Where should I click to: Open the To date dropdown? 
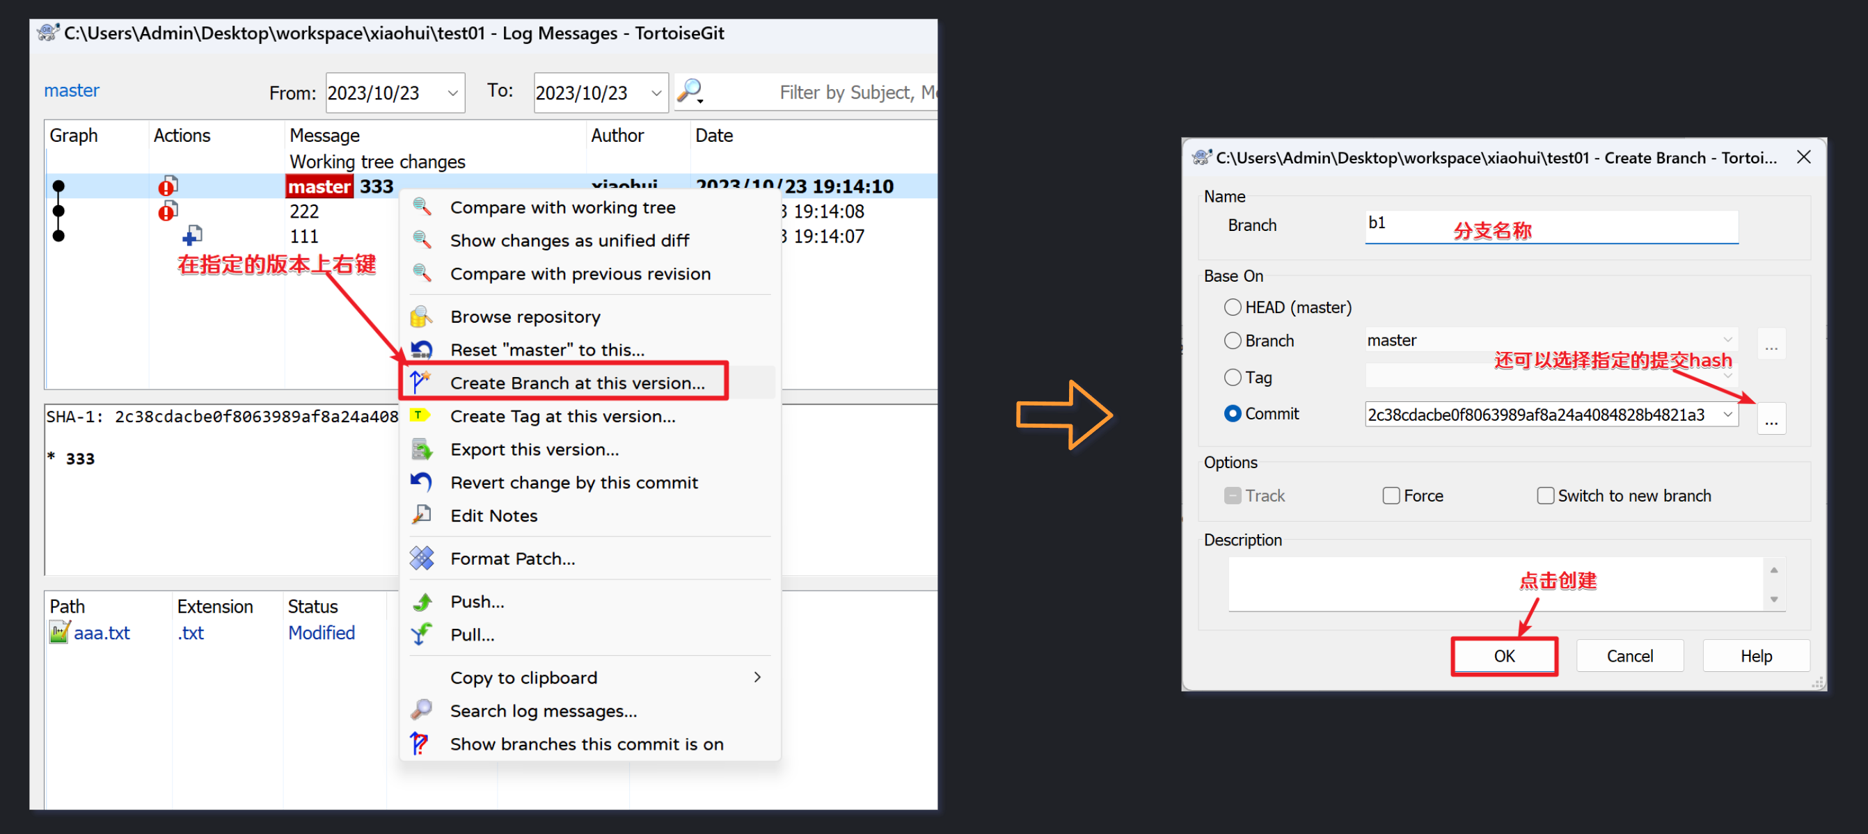tap(656, 93)
